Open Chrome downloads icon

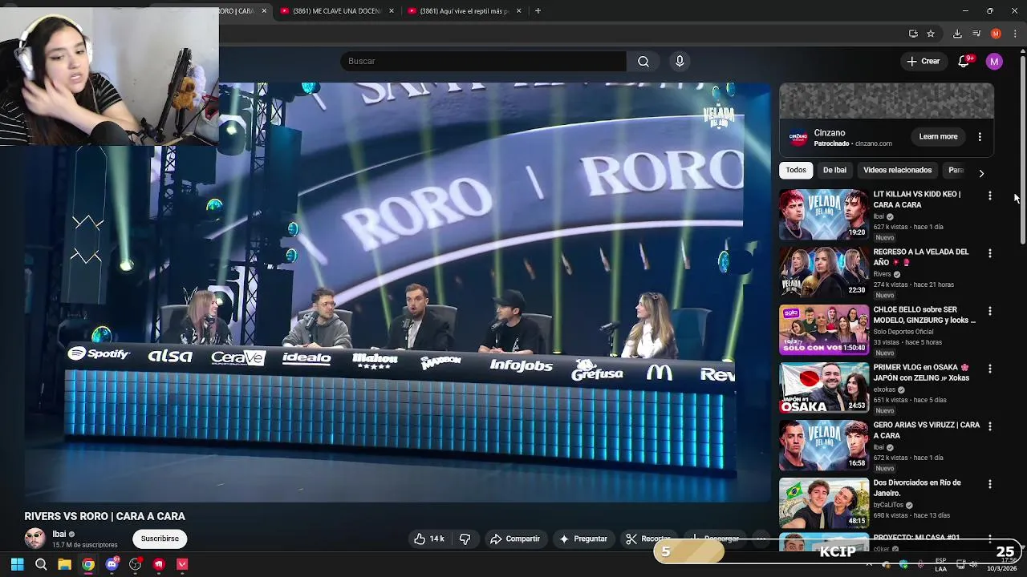point(957,34)
